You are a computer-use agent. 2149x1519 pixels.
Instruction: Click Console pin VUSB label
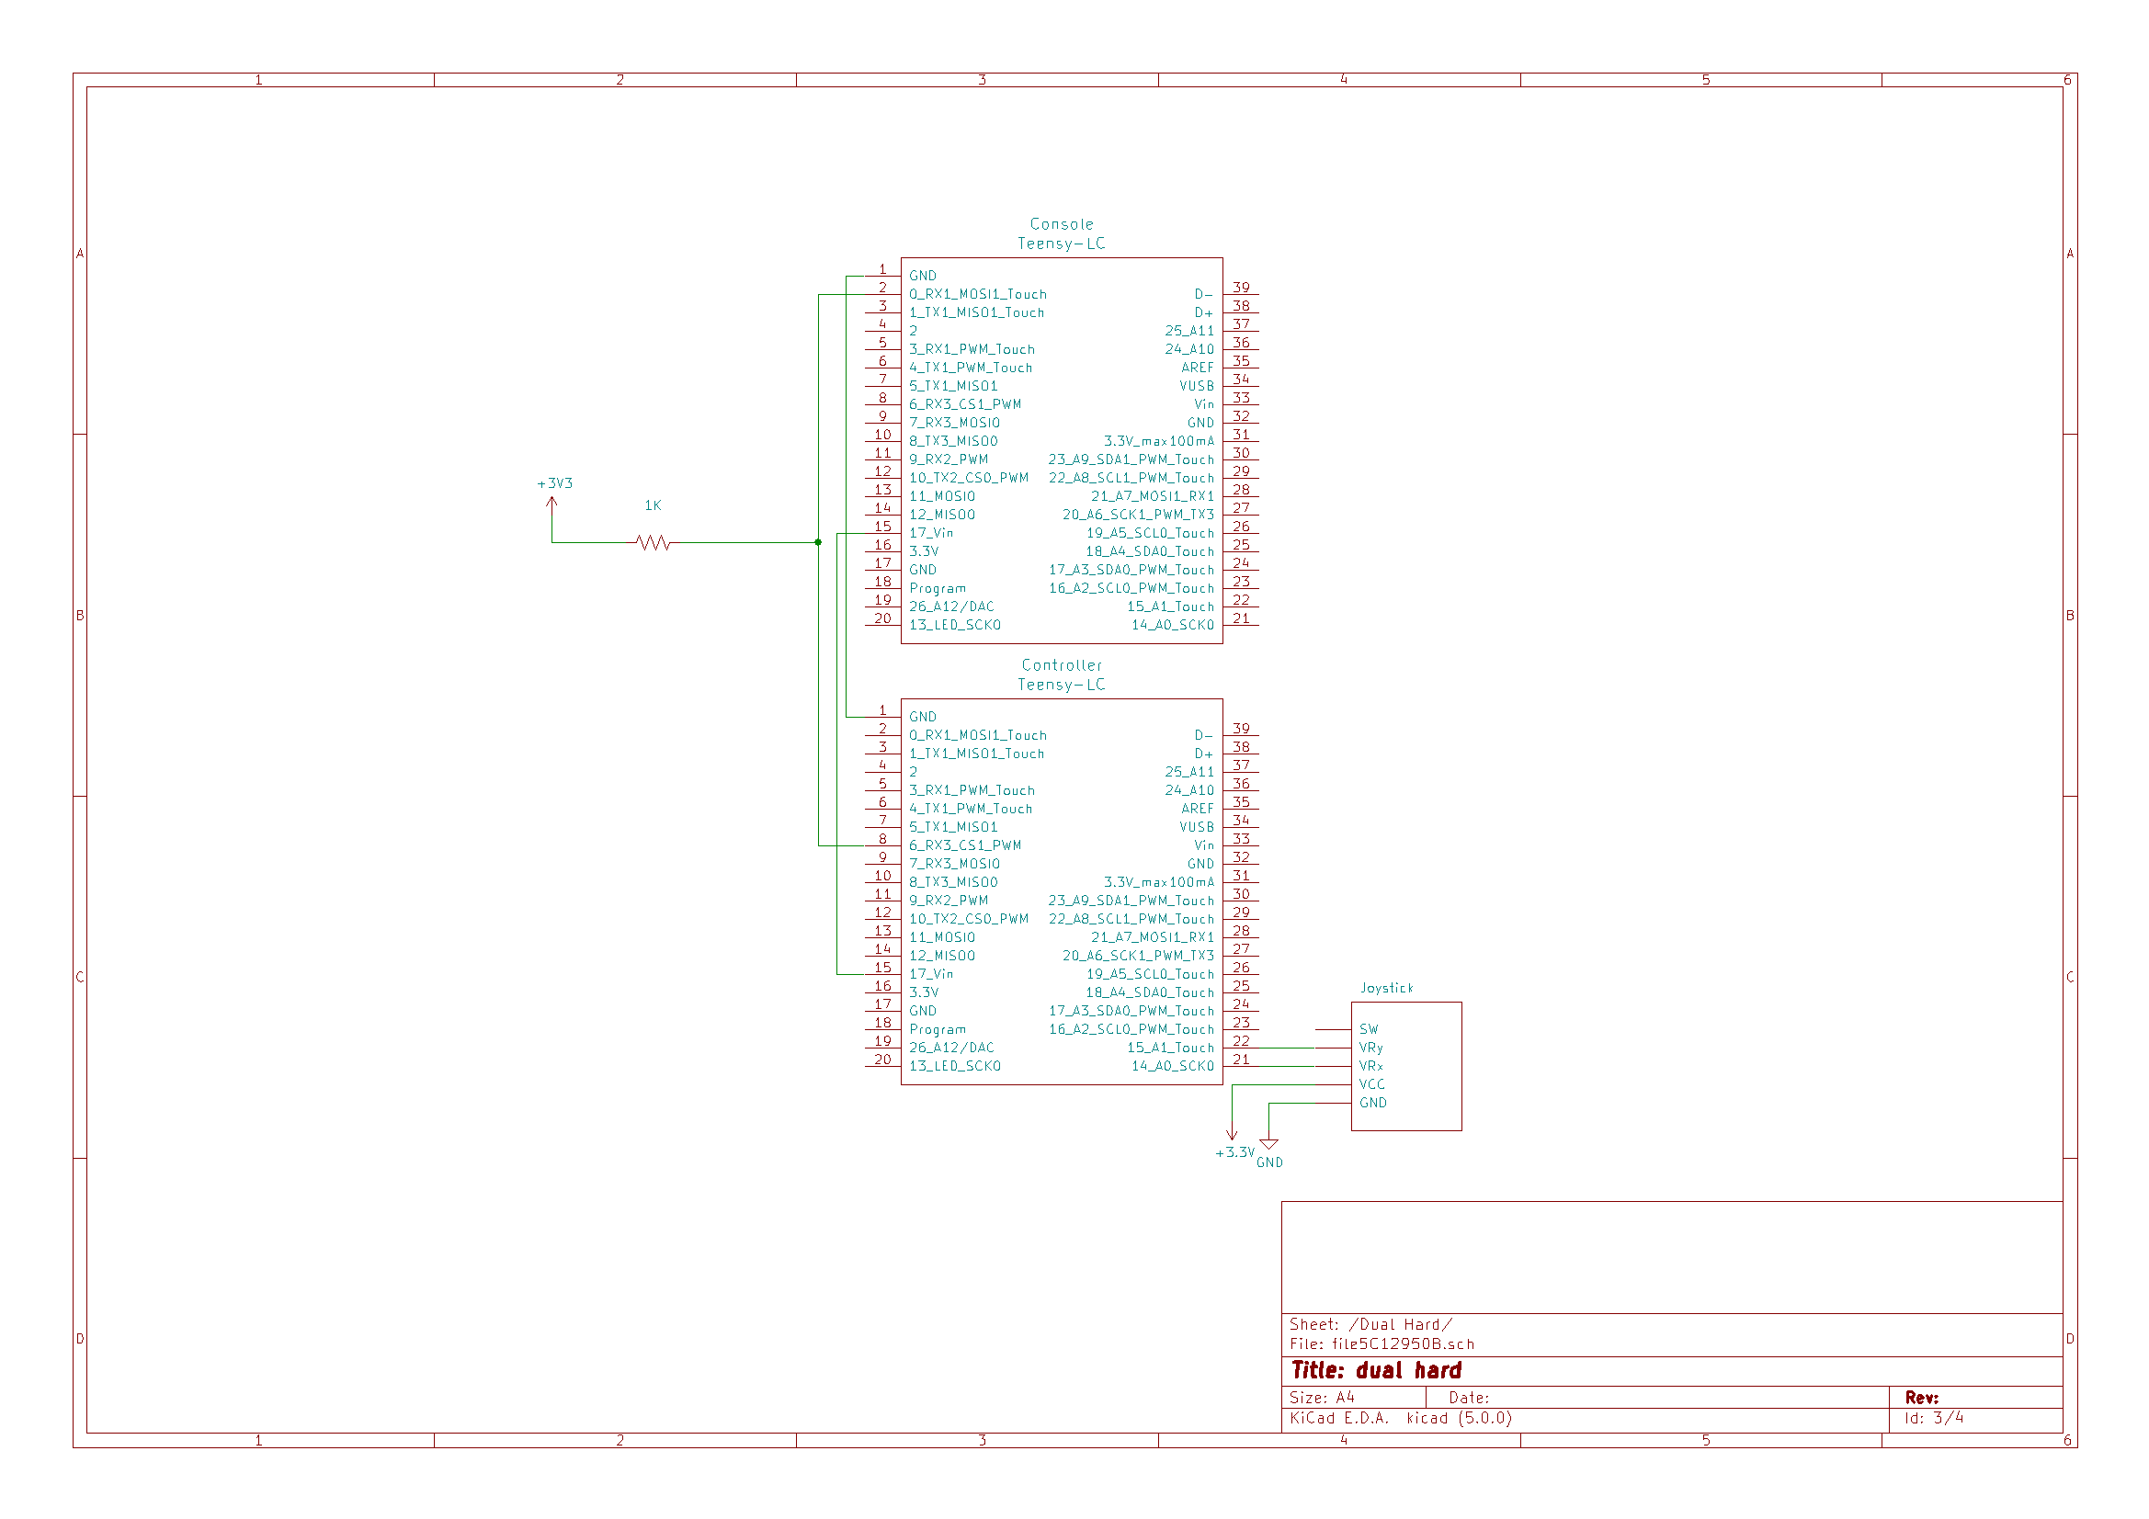[1196, 387]
